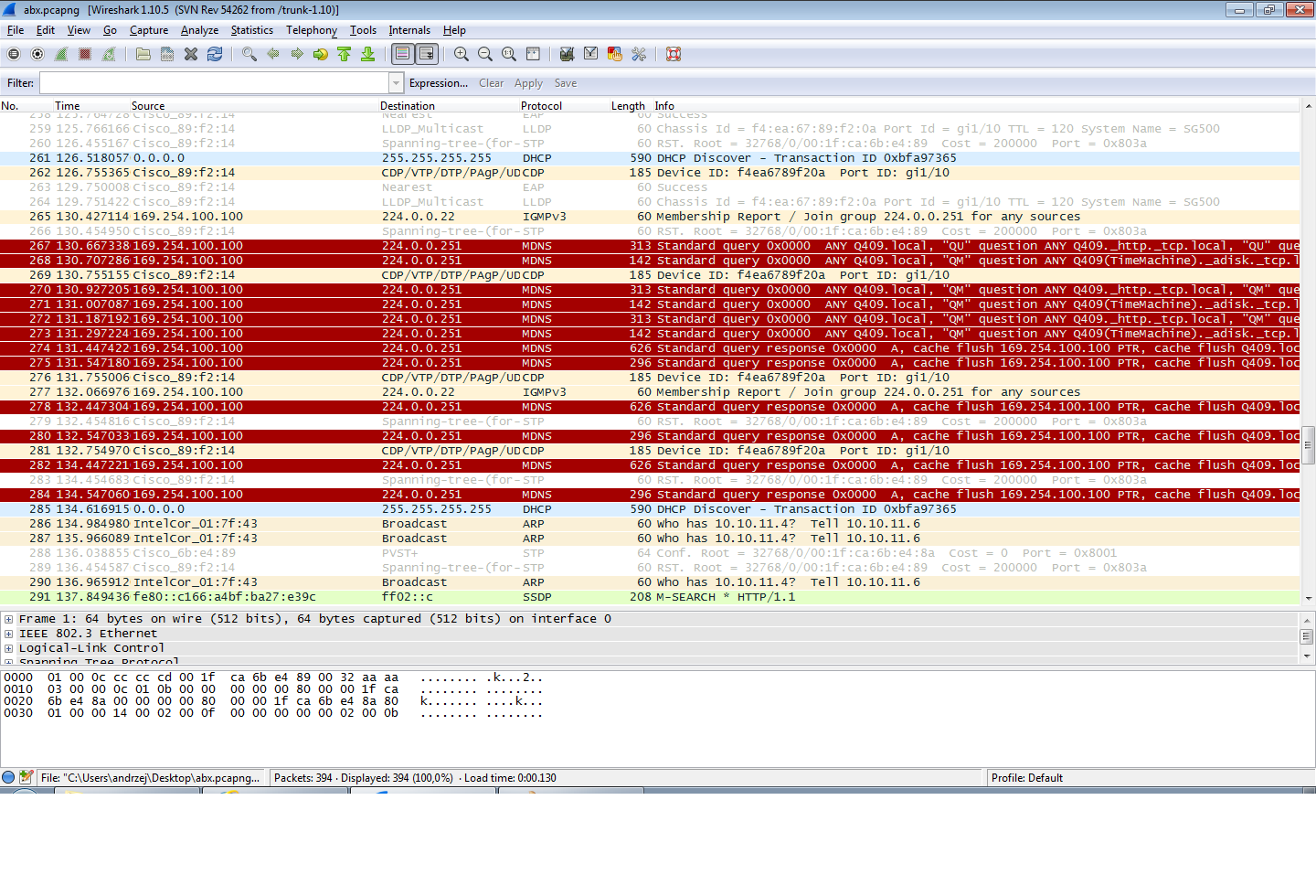
Task: Find a packet with magnifier icon
Action: [x=249, y=54]
